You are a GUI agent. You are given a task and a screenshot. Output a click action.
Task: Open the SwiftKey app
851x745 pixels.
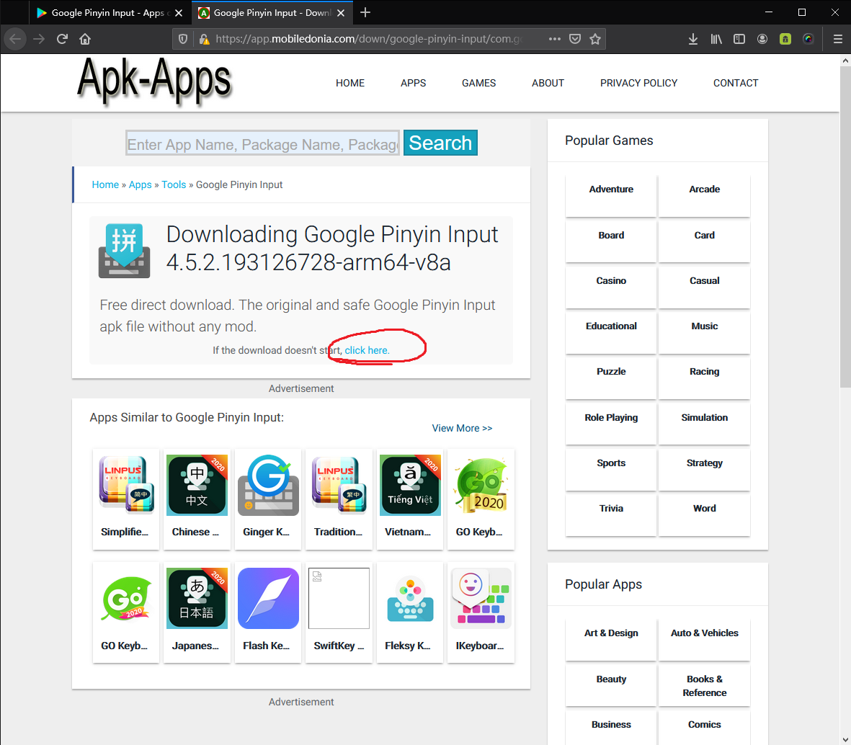339,612
